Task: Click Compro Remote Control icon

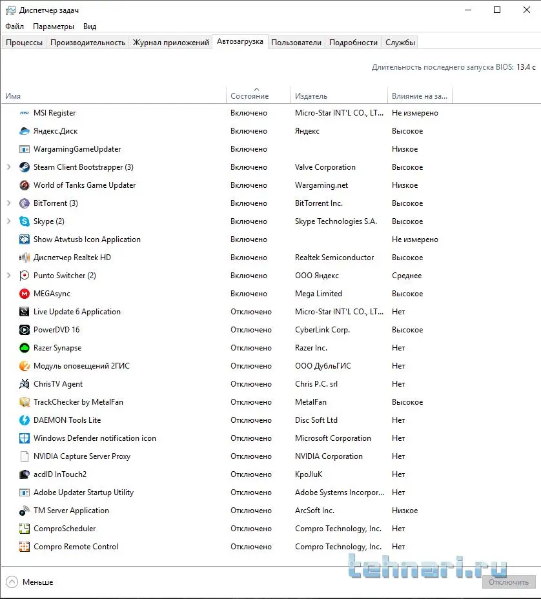Action: click(25, 547)
